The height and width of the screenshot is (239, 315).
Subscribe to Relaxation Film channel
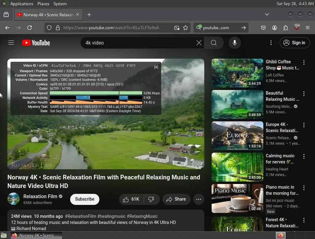point(85,199)
